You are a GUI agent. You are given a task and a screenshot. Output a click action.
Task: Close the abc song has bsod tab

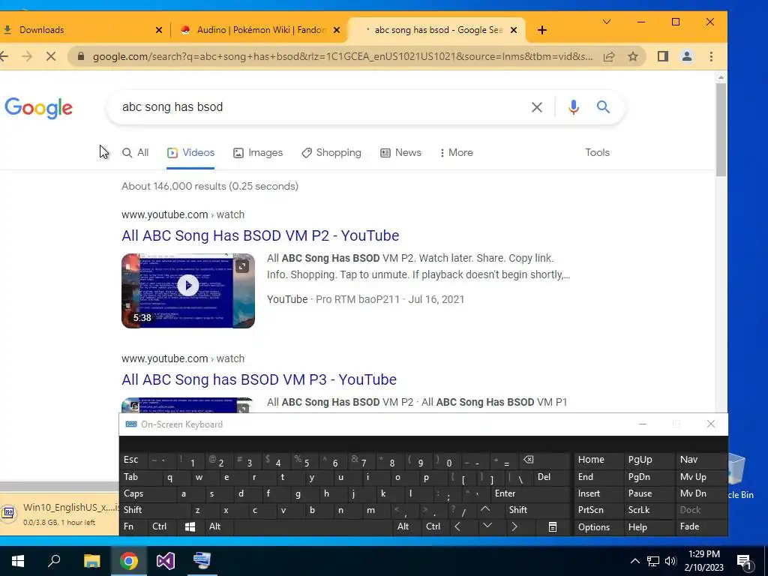[513, 30]
